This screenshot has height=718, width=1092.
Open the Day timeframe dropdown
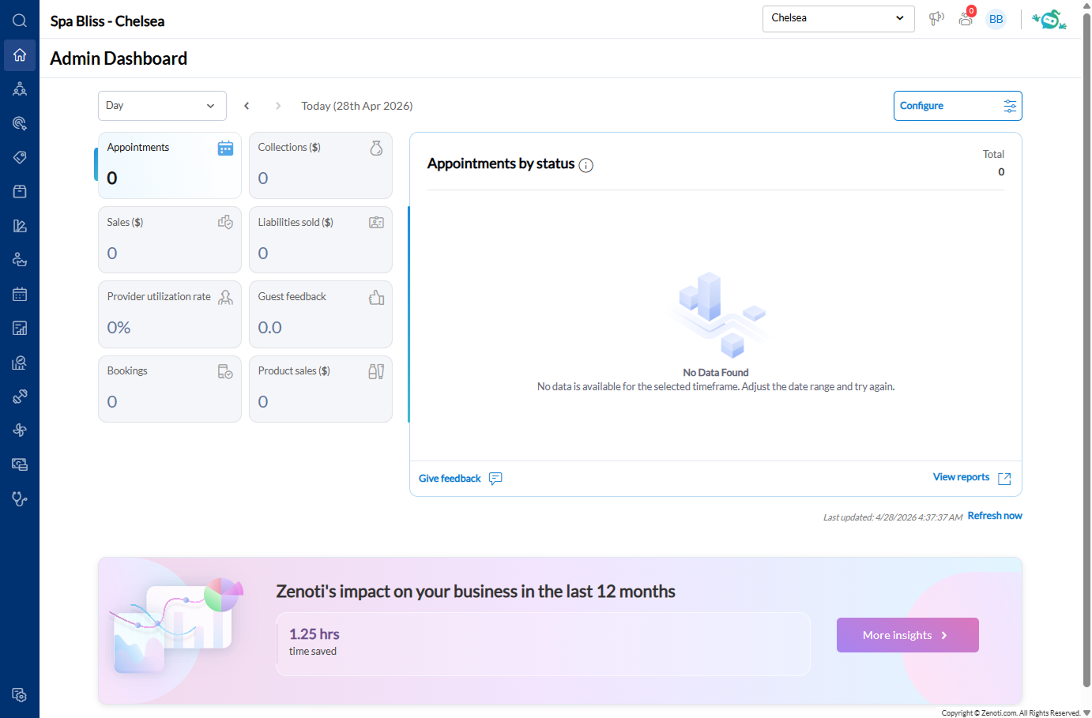tap(162, 105)
